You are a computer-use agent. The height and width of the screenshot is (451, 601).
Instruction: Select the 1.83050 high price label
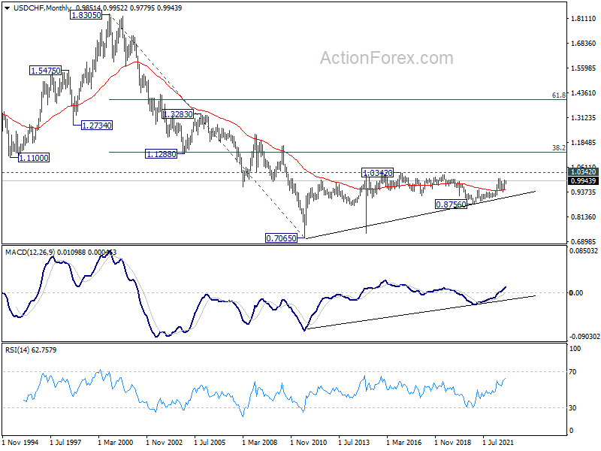(86, 15)
